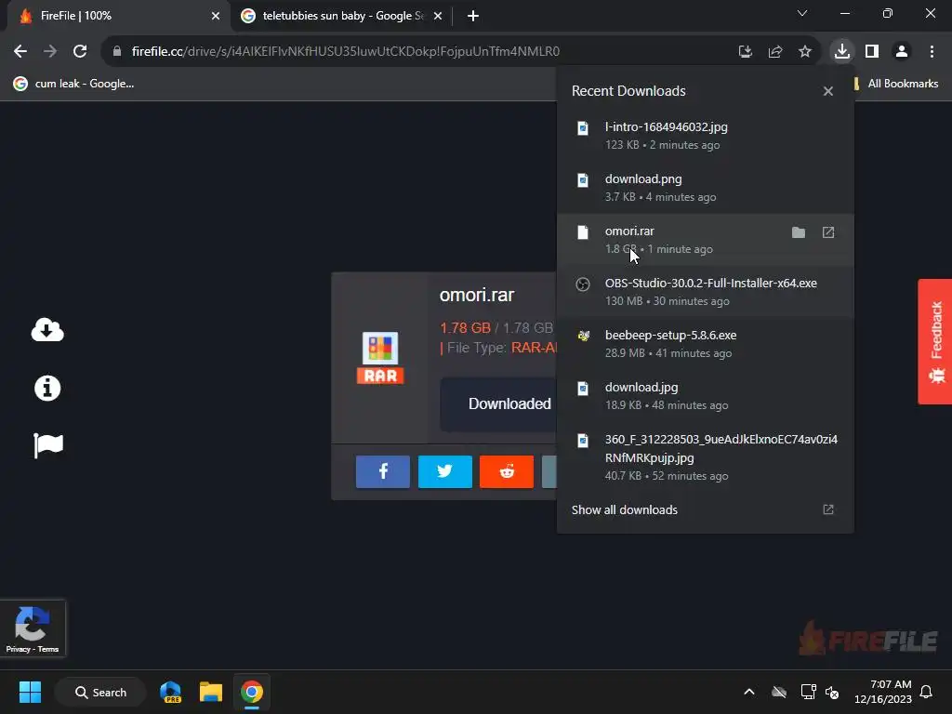Switch to the teletubbies sun baby tab
Screen dimensions: 952x714
point(341,16)
